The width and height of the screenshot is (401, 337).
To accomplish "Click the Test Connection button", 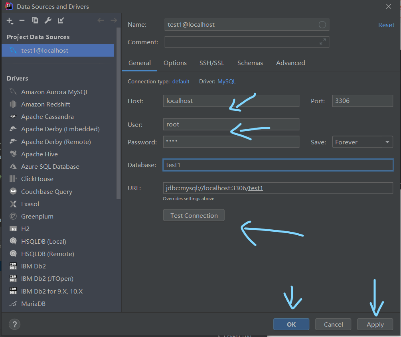I will pos(194,215).
